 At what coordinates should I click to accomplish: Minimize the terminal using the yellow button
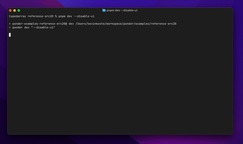click(x=15, y=10)
